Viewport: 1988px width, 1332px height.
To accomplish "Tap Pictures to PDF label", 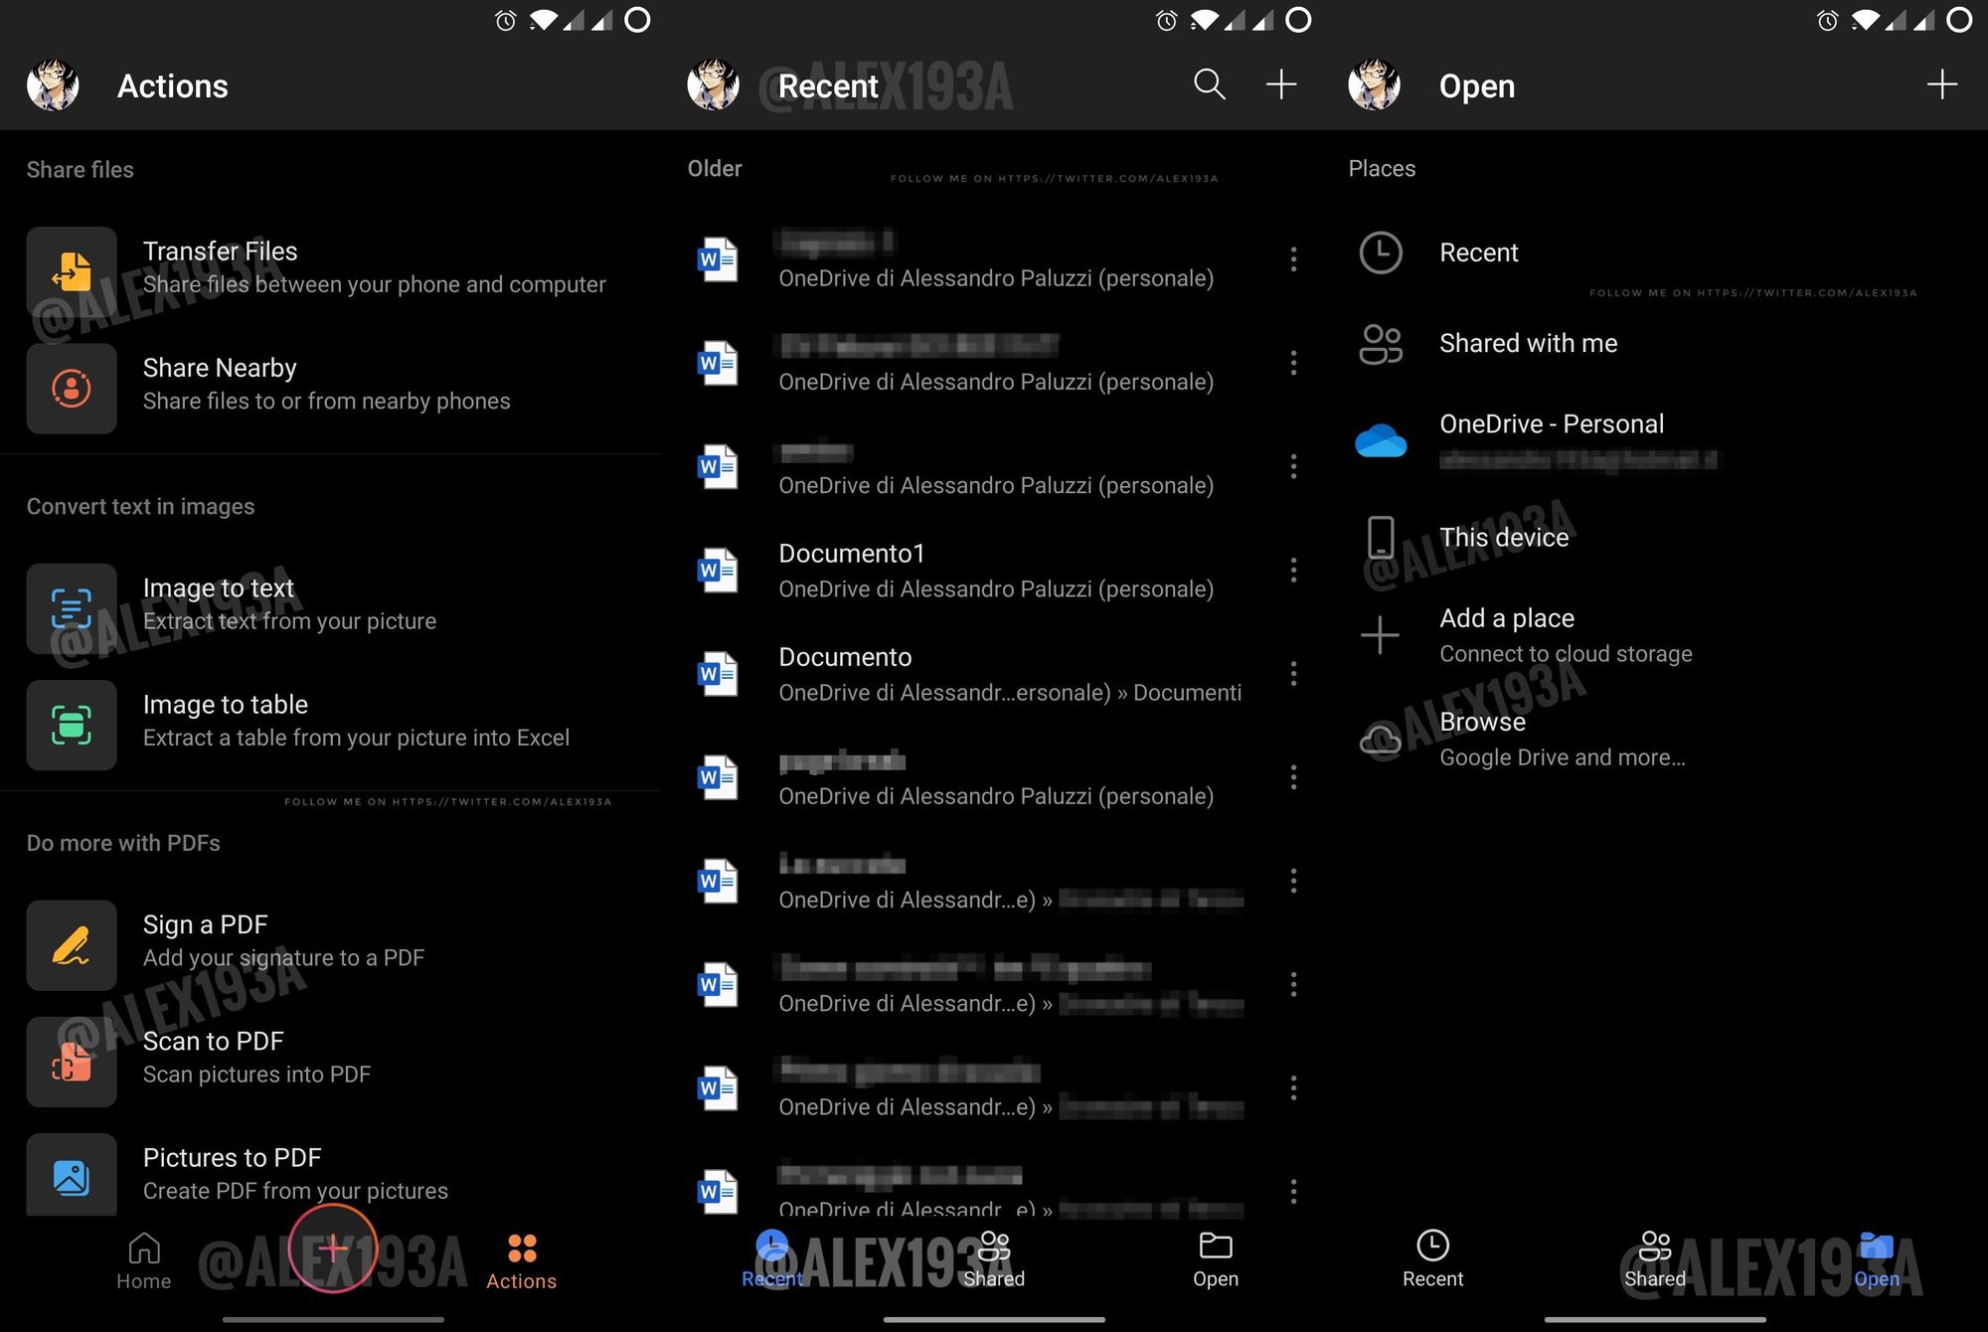I will click(233, 1158).
